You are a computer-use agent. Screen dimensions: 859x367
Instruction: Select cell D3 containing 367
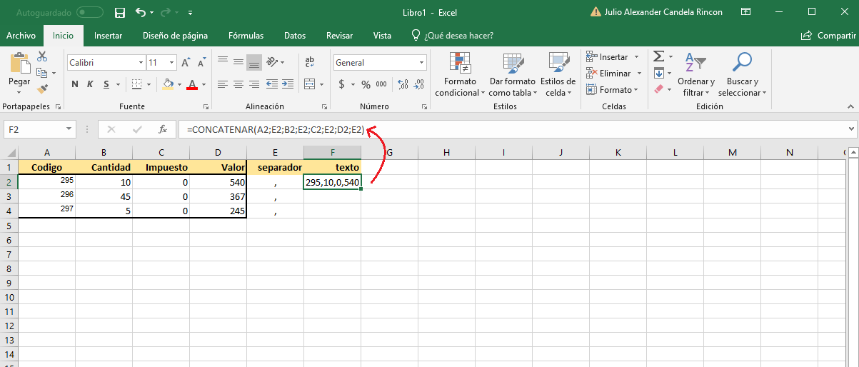click(x=218, y=196)
